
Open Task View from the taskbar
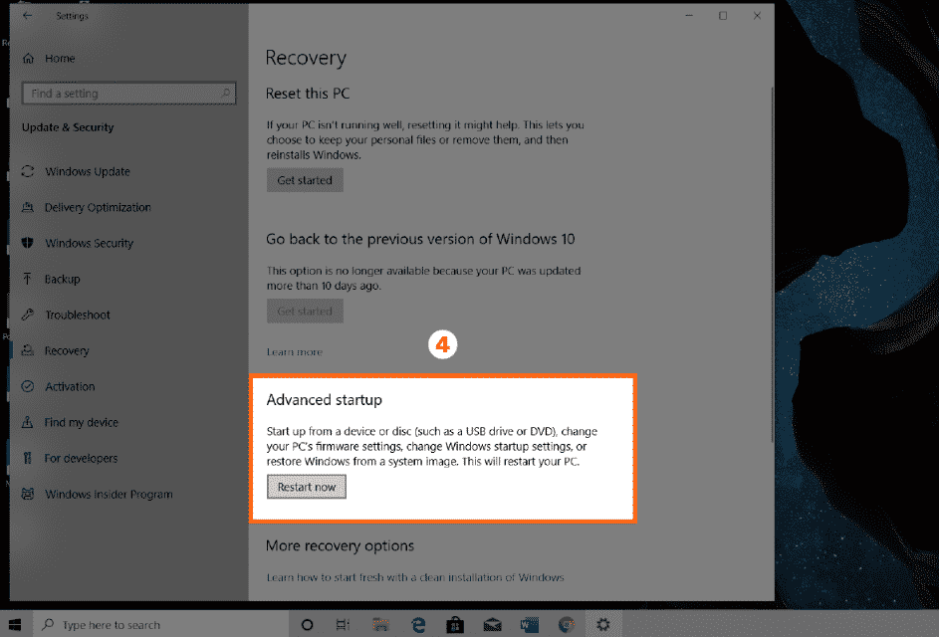pyautogui.click(x=343, y=625)
